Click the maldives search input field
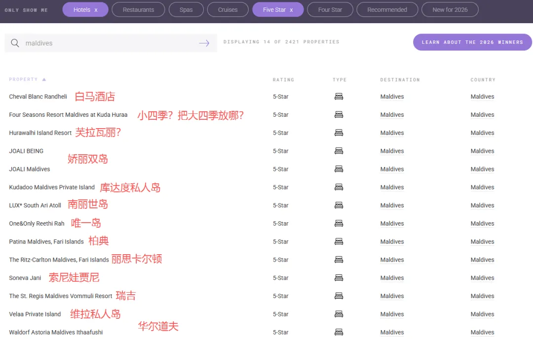This screenshot has height=339, width=533. pos(111,43)
